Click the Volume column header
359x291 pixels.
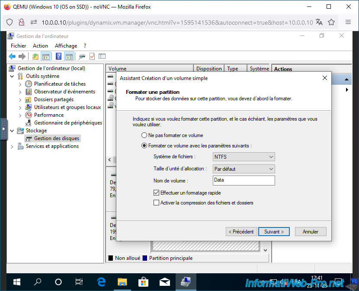pos(150,68)
